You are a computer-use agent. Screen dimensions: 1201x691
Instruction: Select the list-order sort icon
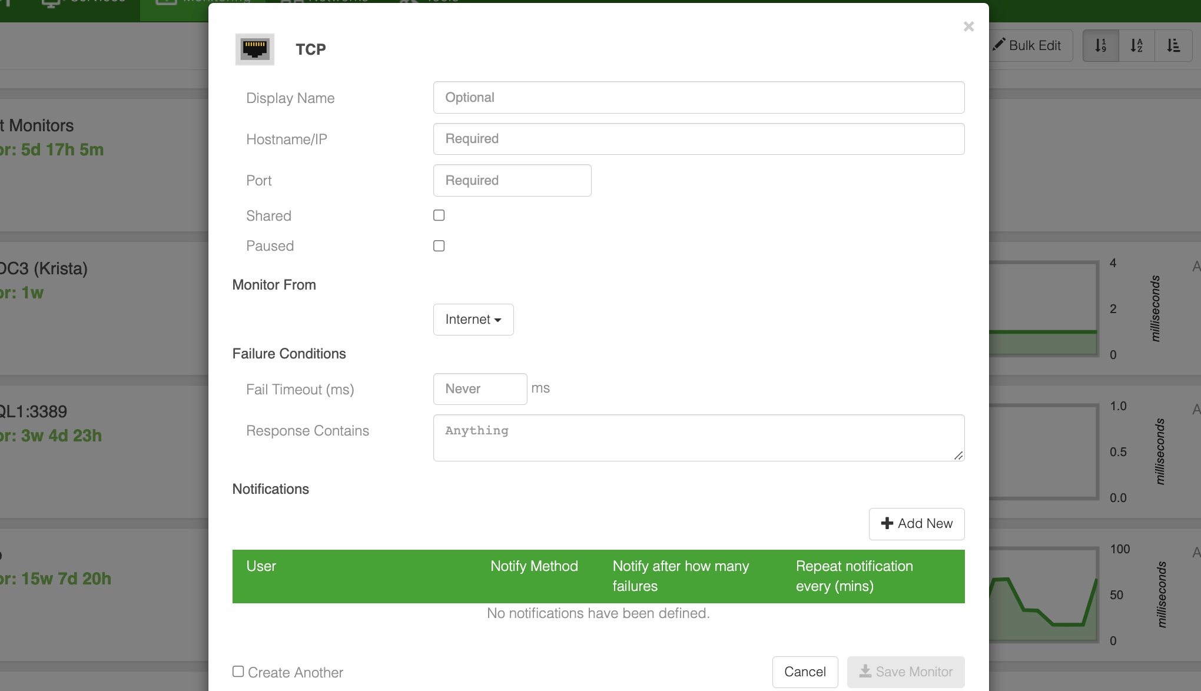(1173, 45)
